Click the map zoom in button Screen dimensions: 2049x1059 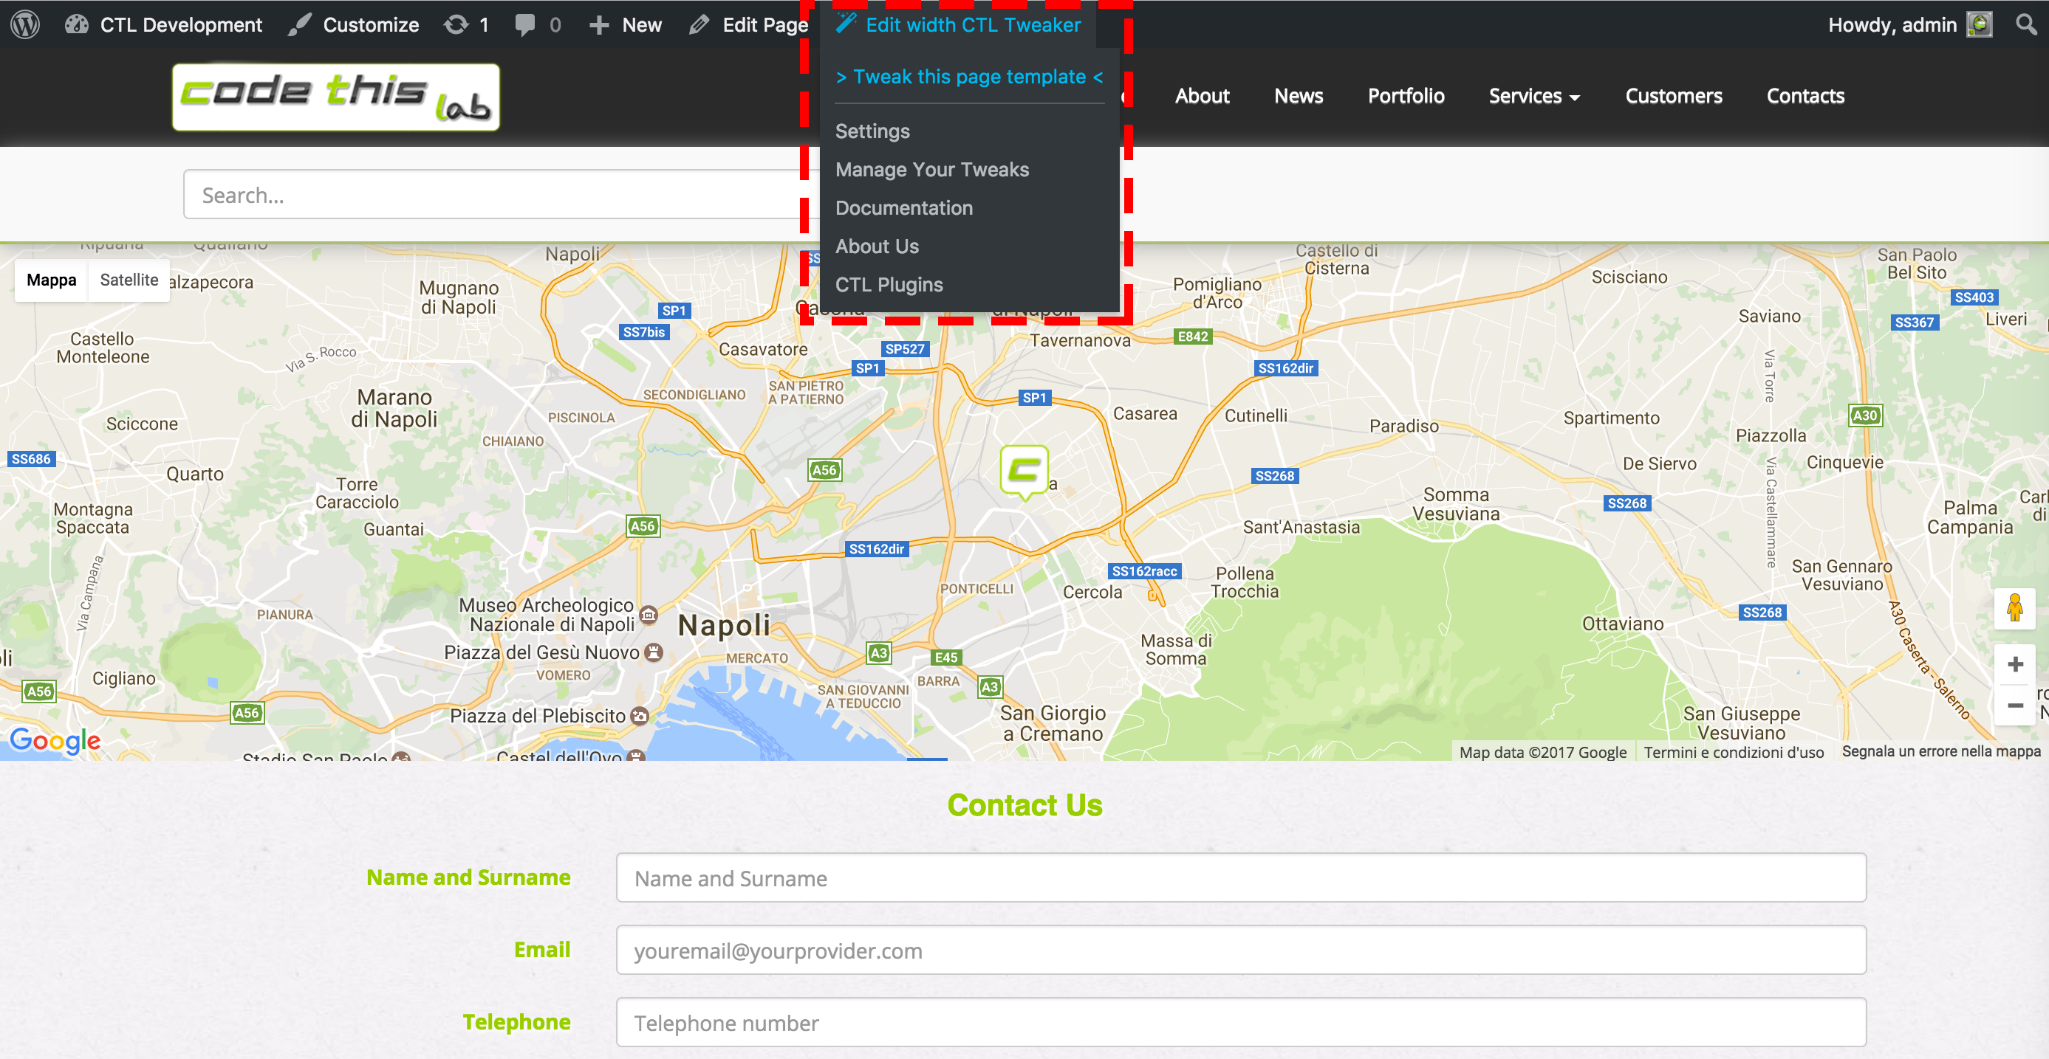[2013, 663]
